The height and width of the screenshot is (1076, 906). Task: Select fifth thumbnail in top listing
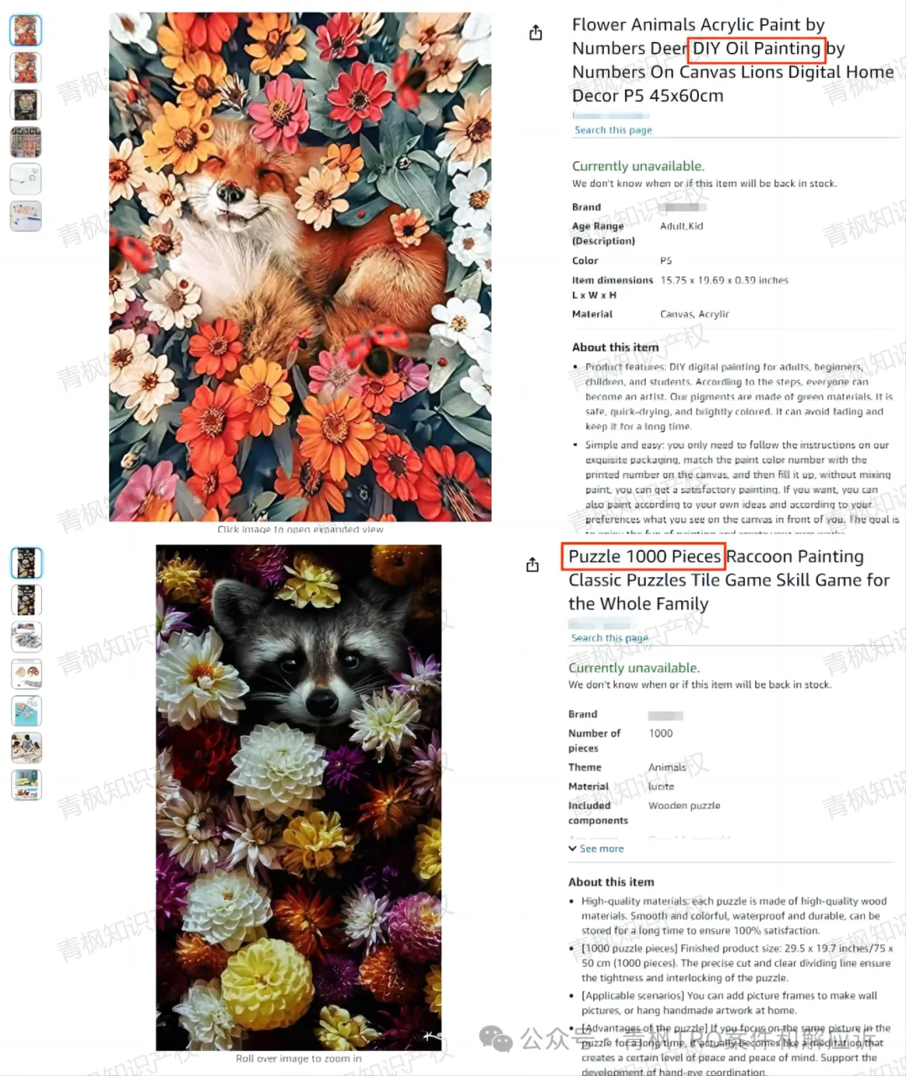[x=25, y=179]
